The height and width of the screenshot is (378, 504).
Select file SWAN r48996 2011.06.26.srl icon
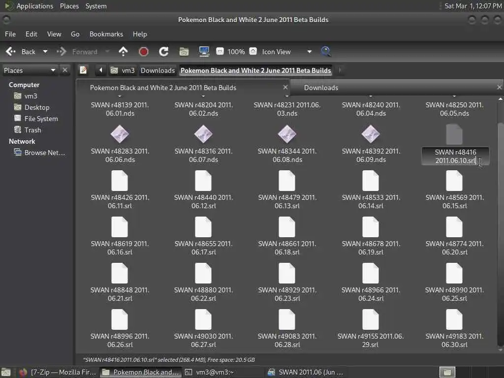pyautogui.click(x=120, y=319)
